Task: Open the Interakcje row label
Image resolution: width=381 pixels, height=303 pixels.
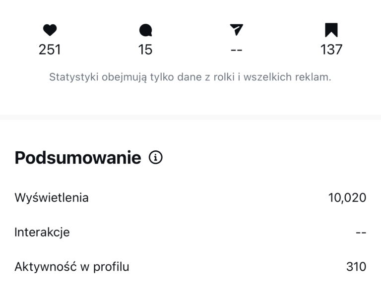Action: [x=42, y=232]
